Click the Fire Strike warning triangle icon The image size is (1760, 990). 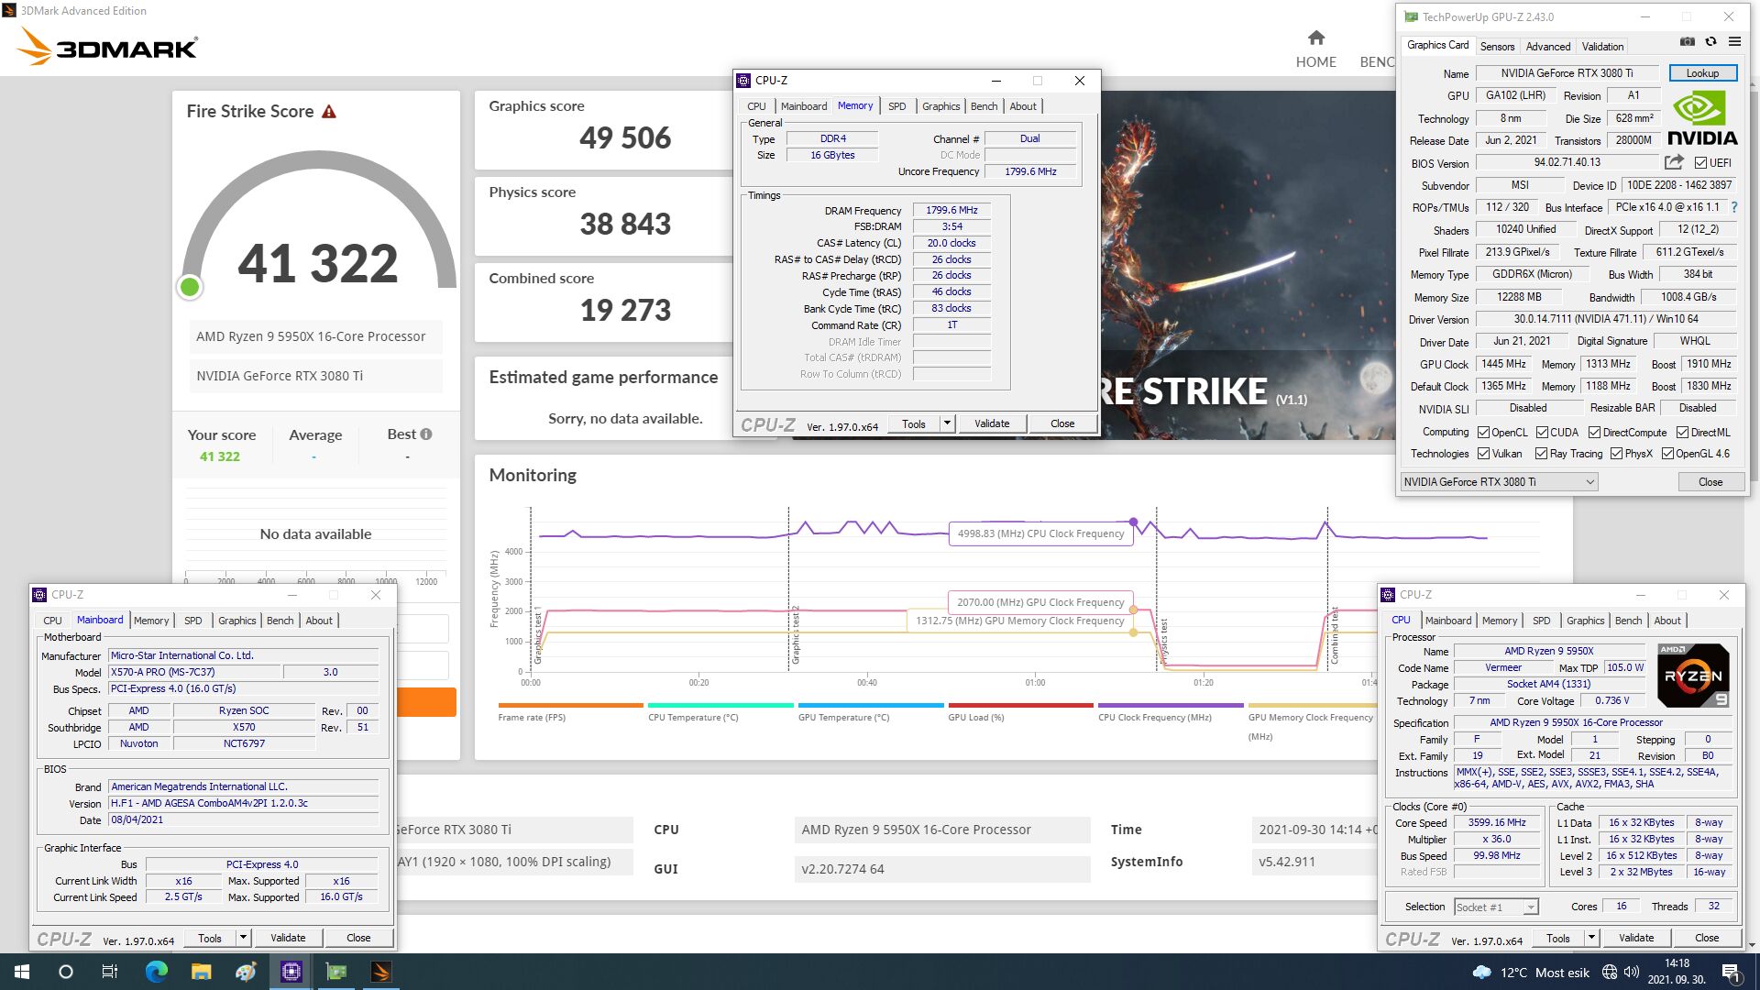click(329, 112)
